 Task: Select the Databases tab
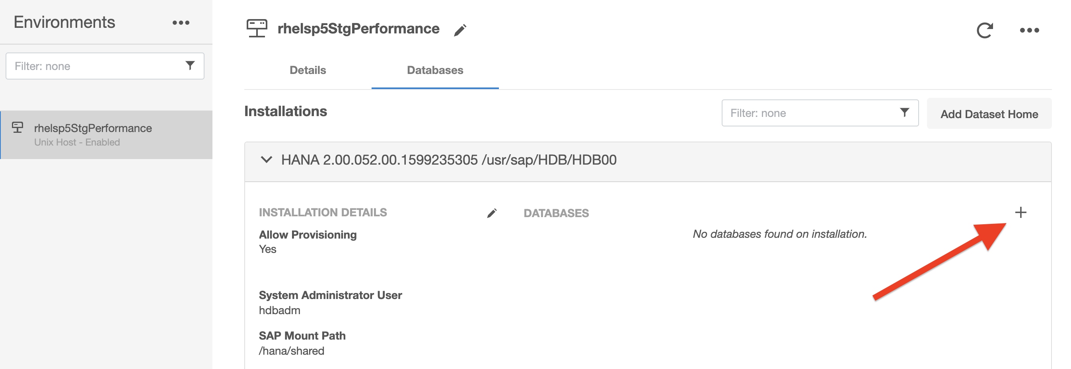(434, 70)
